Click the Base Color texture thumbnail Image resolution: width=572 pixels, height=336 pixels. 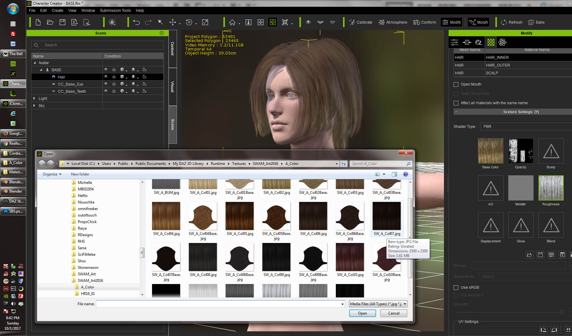tap(491, 151)
